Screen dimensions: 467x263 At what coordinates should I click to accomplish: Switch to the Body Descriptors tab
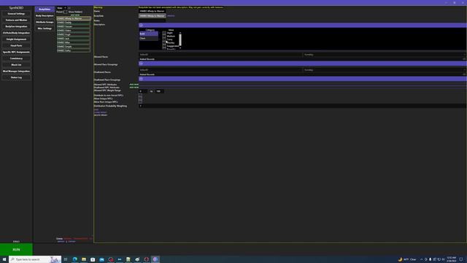[45, 16]
